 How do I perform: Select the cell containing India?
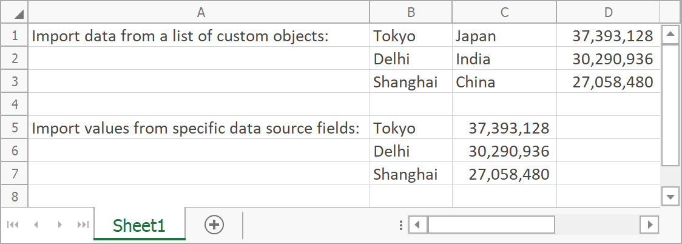[504, 59]
